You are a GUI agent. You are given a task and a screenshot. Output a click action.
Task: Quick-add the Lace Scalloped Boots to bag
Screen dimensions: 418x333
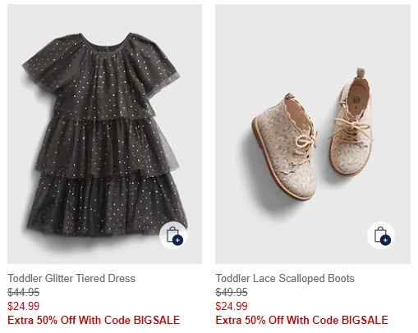point(381,235)
